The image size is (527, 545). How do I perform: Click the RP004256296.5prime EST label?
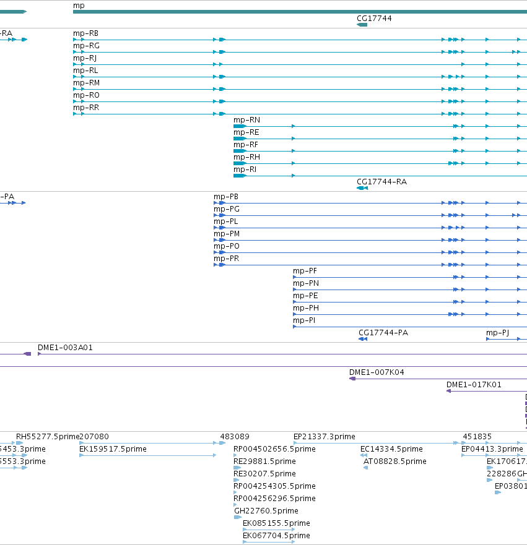[274, 499]
